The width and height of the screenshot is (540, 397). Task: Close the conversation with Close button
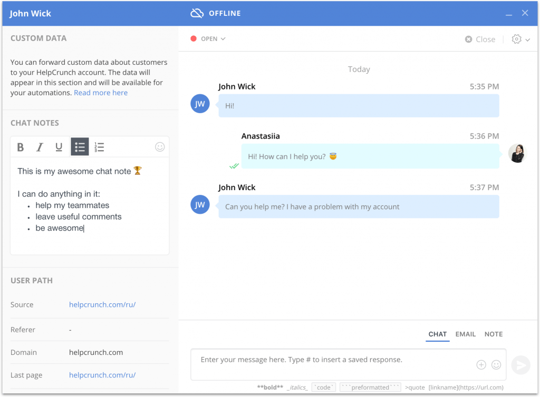480,39
